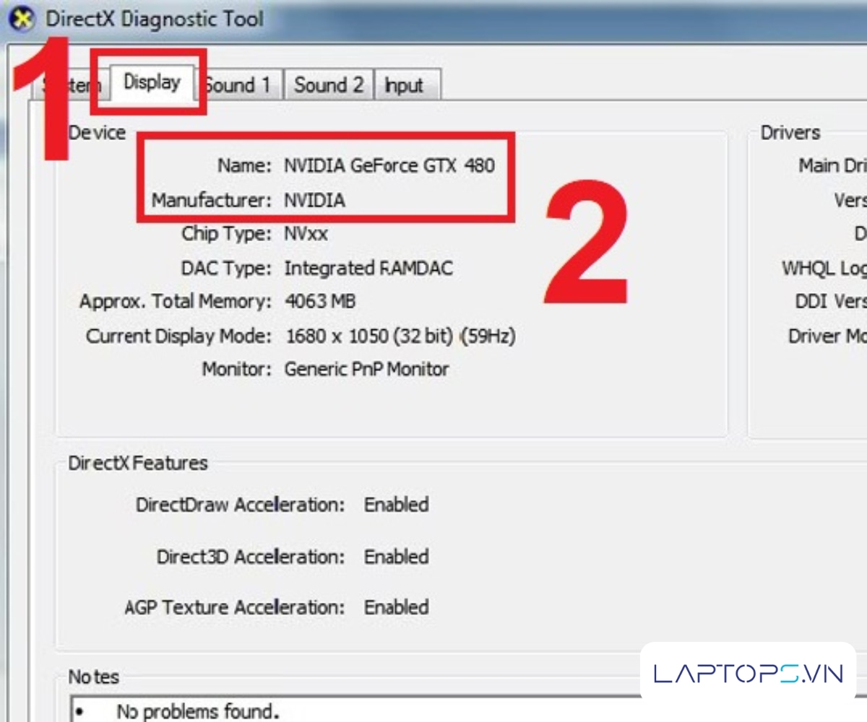Image resolution: width=867 pixels, height=722 pixels.
Task: Click the DirectX Features group heading
Action: click(138, 463)
